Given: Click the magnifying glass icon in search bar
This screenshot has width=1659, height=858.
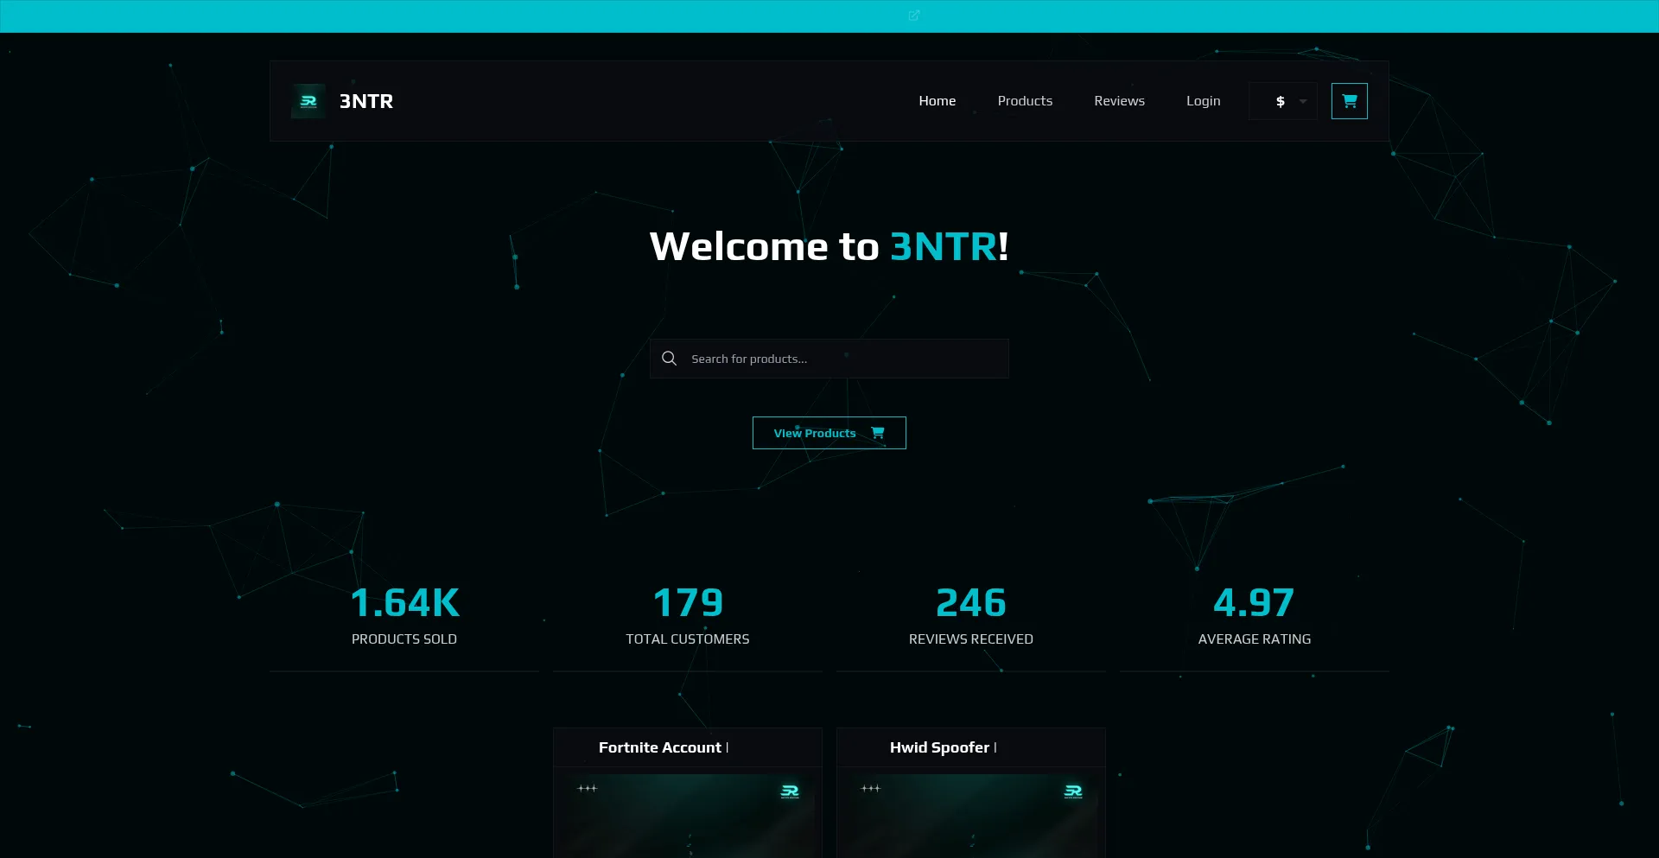Looking at the screenshot, I should [670, 358].
